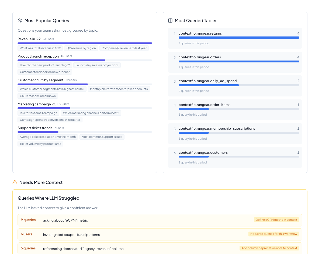Image resolution: width=329 pixels, height=254 pixels.
Task: Click the contextflo.rungear.daily_ad_spend usage bar
Action: [239, 85]
